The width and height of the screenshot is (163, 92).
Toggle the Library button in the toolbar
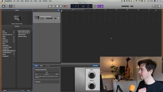click(x=3, y=6)
